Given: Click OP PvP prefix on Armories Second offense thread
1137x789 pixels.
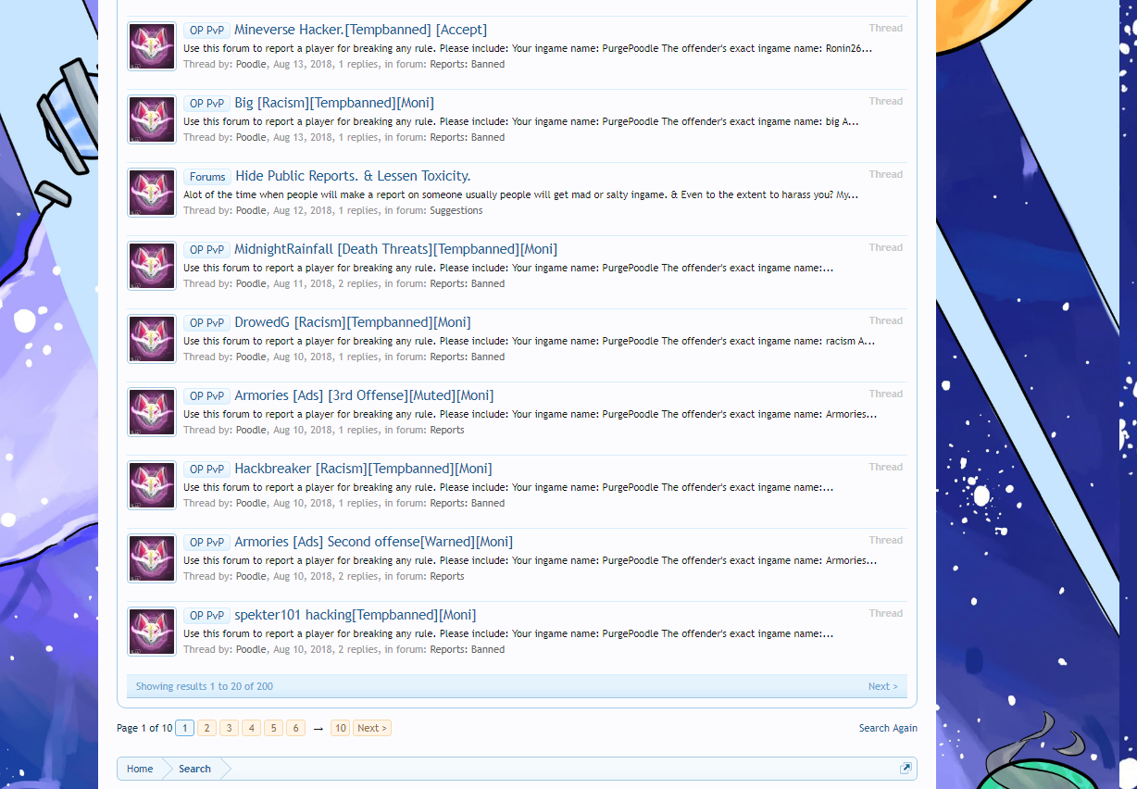Looking at the screenshot, I should click(x=206, y=543).
